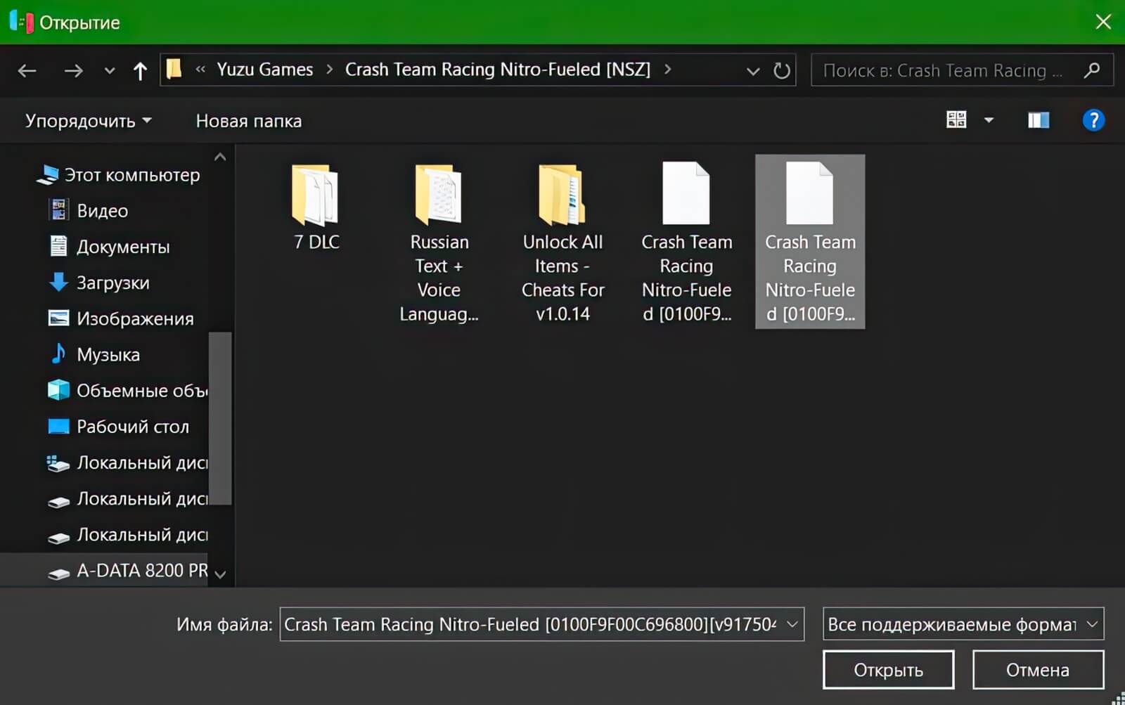
Task: Click the Отмена button
Action: tap(1038, 670)
